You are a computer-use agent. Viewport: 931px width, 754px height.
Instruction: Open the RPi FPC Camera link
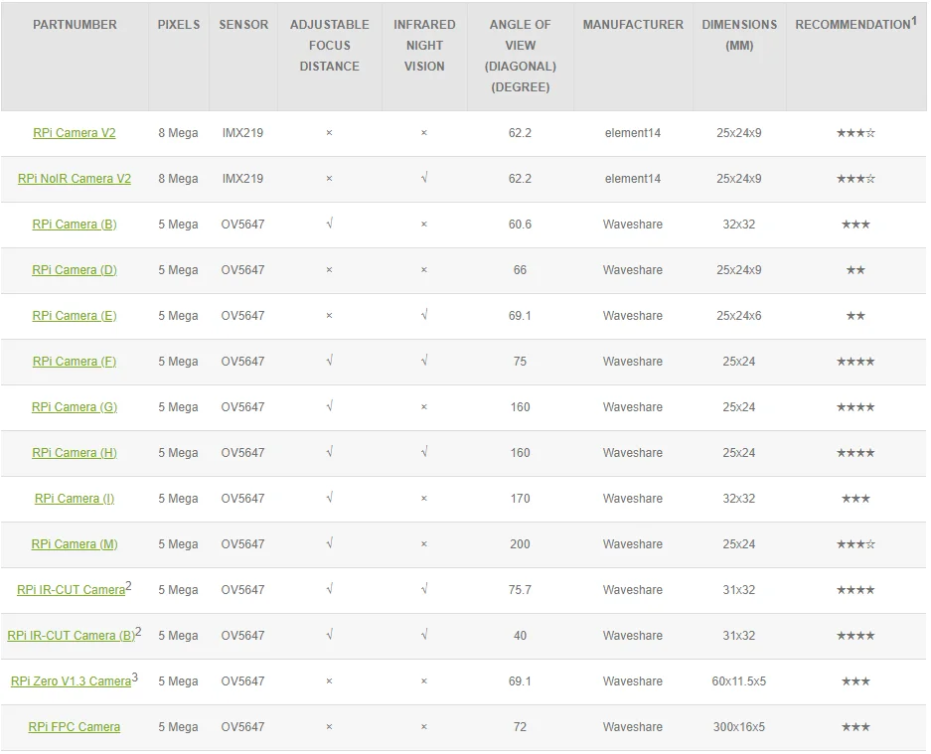[x=75, y=727]
